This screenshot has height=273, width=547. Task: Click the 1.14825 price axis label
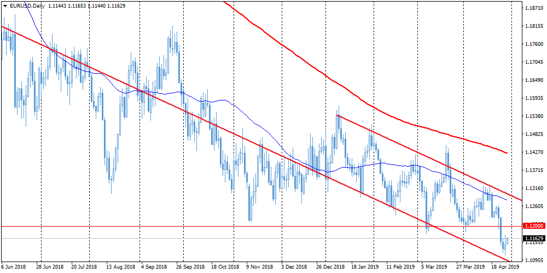[x=534, y=134]
